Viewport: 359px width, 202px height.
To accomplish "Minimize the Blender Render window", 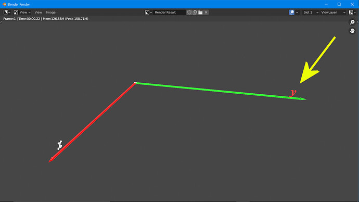I will (x=326, y=4).
